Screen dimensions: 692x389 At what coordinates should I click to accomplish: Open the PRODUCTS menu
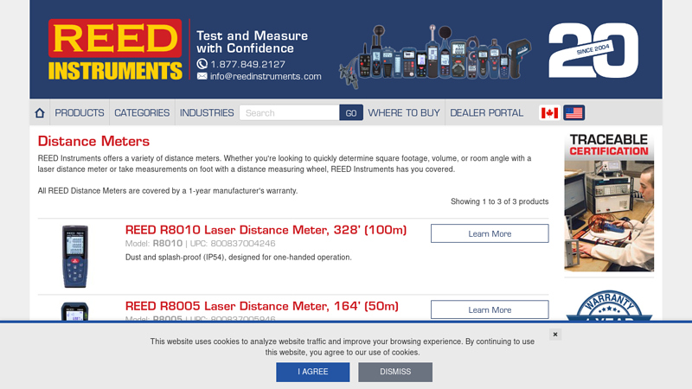(80, 113)
